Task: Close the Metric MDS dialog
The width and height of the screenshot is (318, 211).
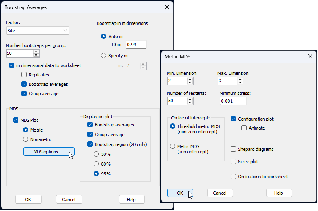Action: 309,57
